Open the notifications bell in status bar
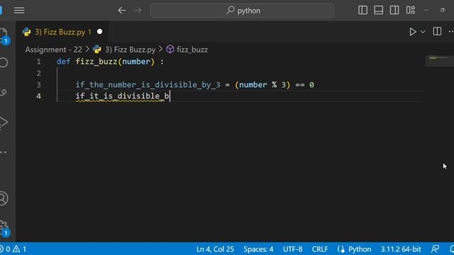Viewport: 454px width, 255px height. tap(452, 249)
